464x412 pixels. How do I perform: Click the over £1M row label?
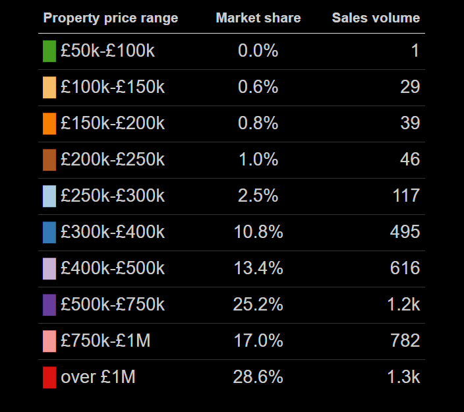[x=98, y=377]
